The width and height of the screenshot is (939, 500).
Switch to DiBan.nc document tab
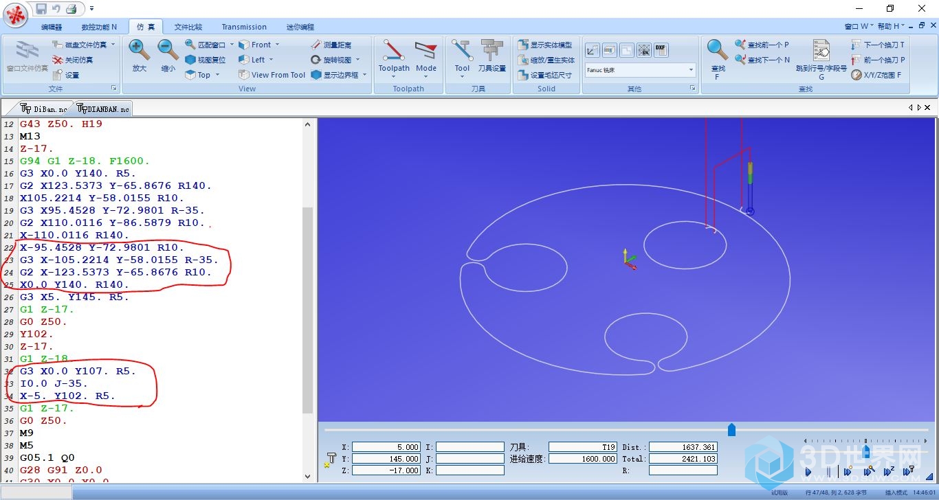tap(45, 109)
